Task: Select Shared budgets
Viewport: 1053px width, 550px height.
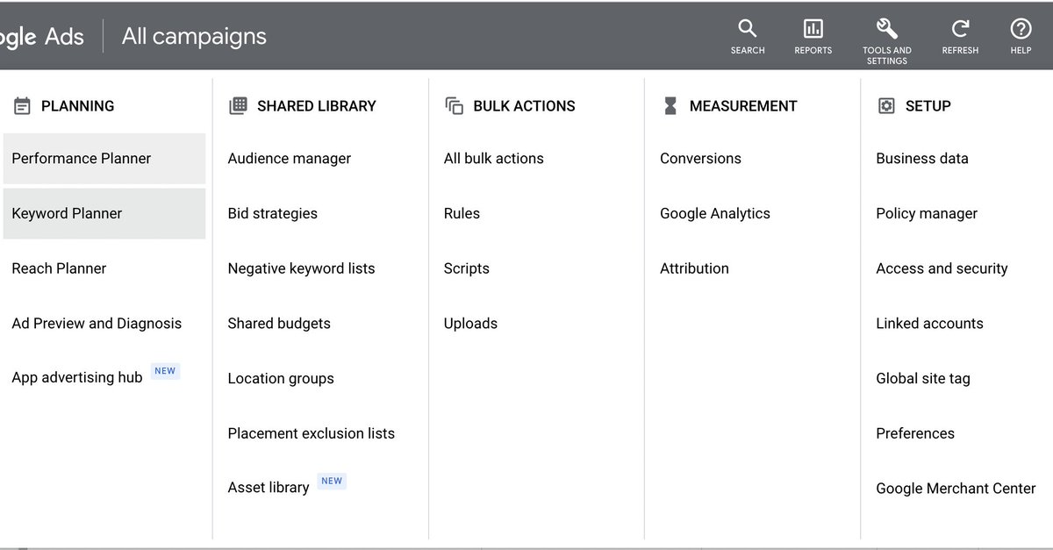Action: tap(279, 323)
